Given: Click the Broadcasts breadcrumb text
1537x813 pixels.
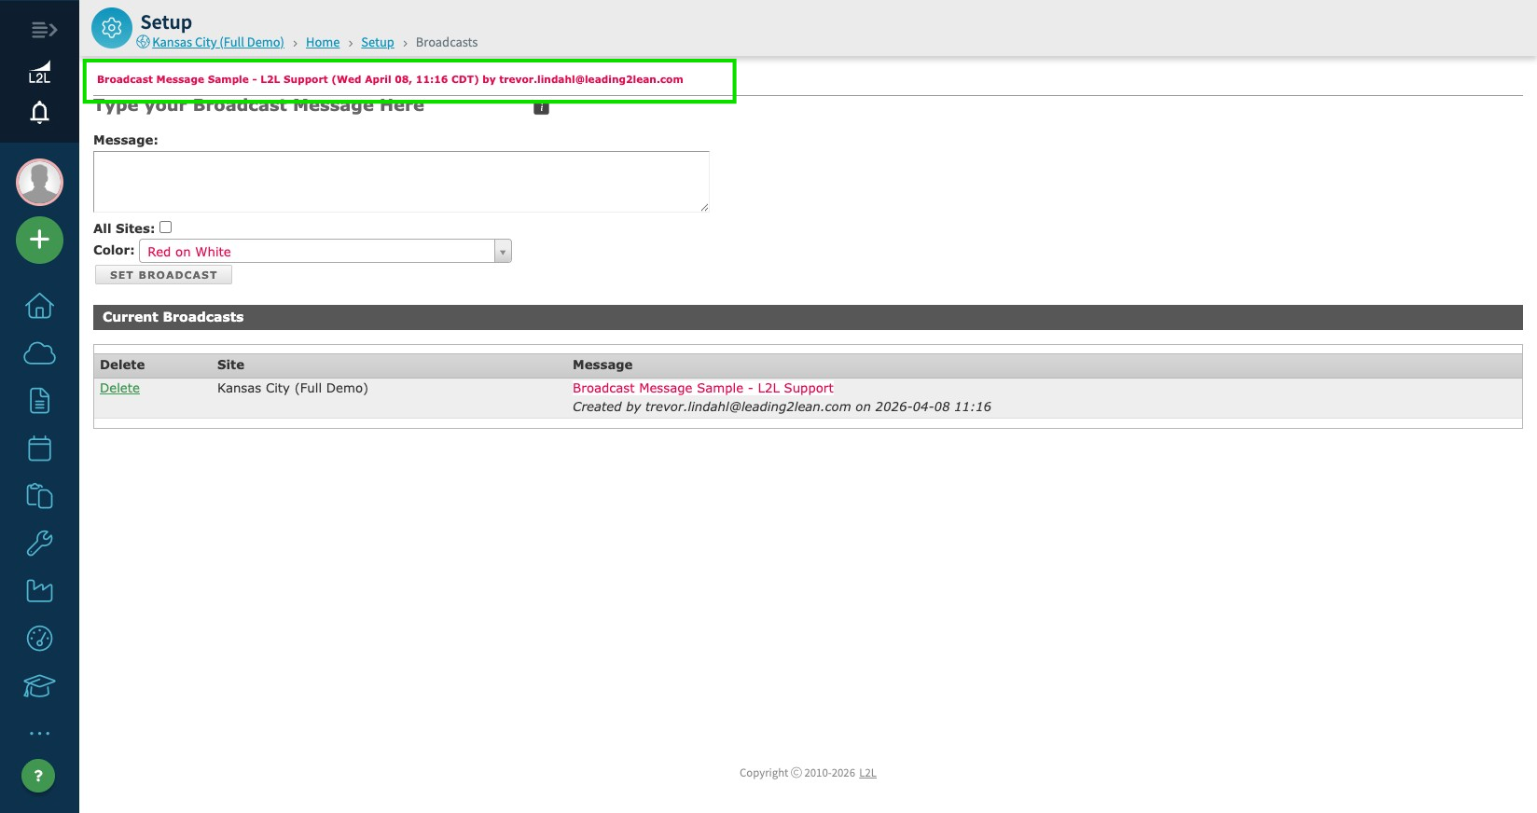Looking at the screenshot, I should (x=447, y=42).
